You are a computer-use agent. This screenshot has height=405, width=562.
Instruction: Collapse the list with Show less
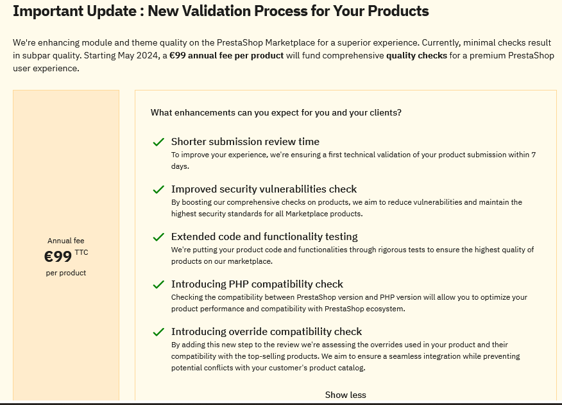346,395
